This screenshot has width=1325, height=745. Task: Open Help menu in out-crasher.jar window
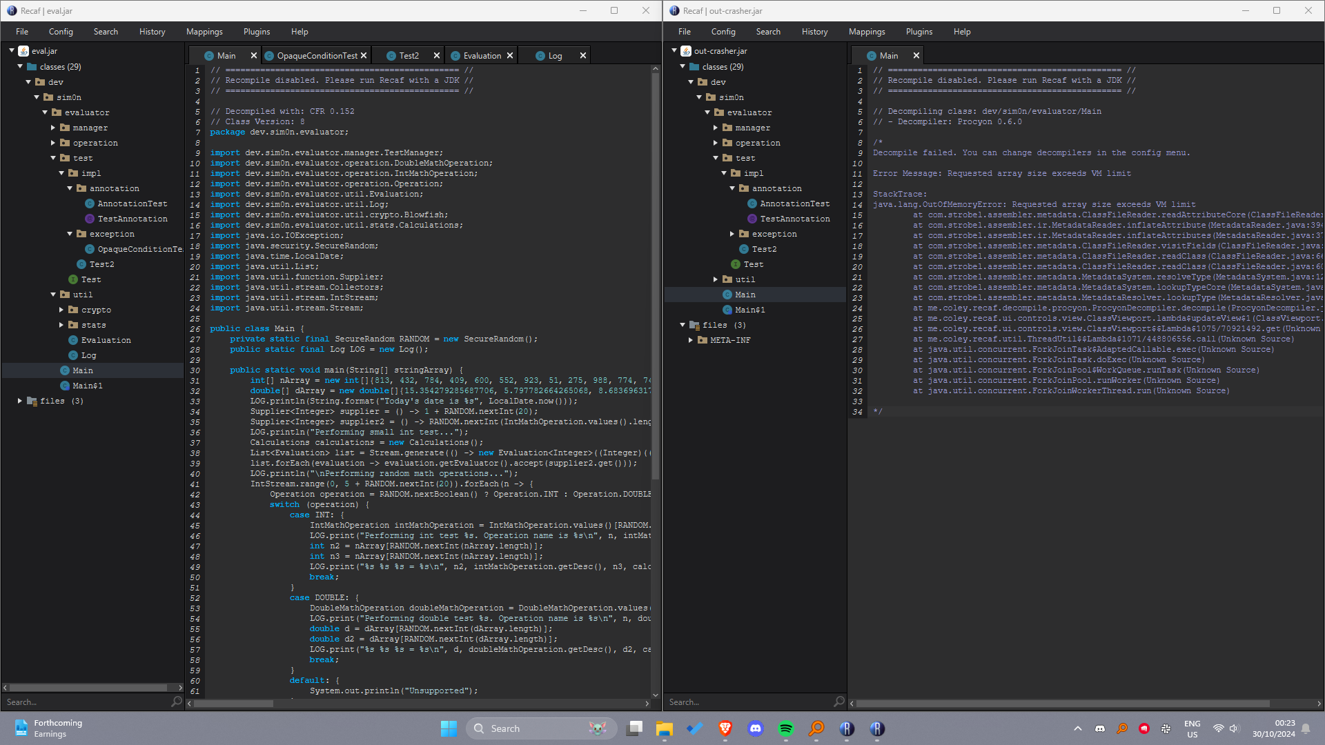[962, 32]
